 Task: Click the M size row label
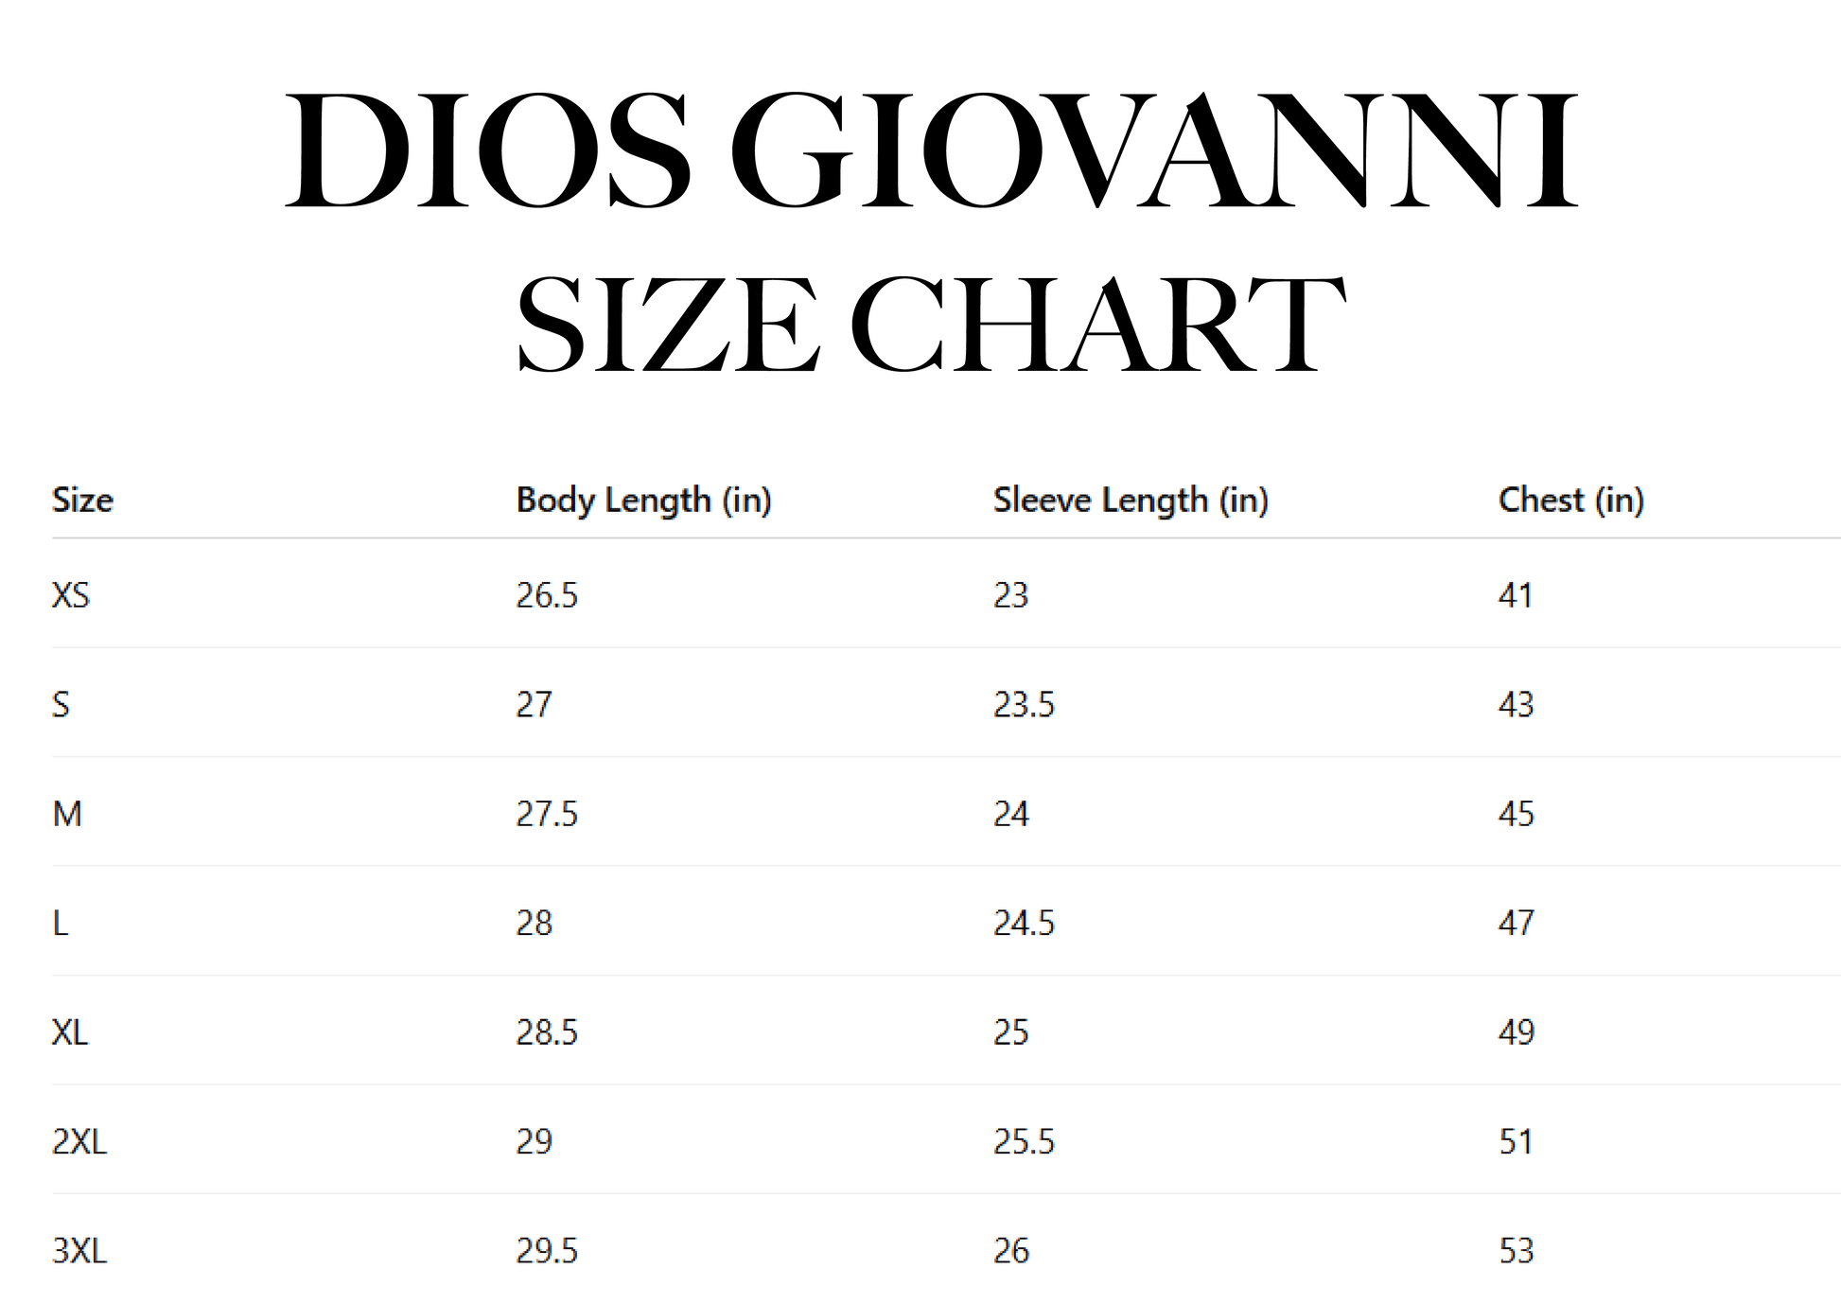click(67, 814)
